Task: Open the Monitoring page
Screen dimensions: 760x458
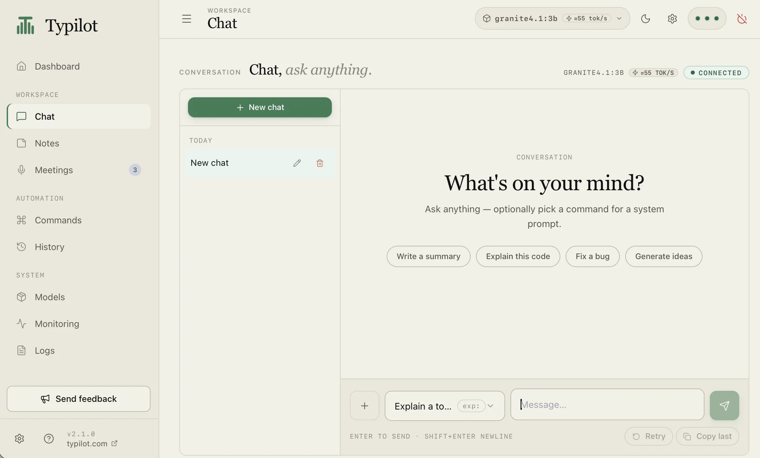Action: [x=79, y=324]
